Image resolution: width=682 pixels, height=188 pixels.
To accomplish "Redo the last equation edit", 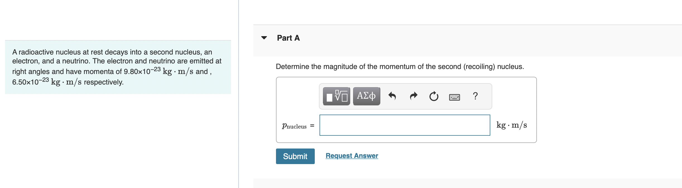I will (x=413, y=96).
